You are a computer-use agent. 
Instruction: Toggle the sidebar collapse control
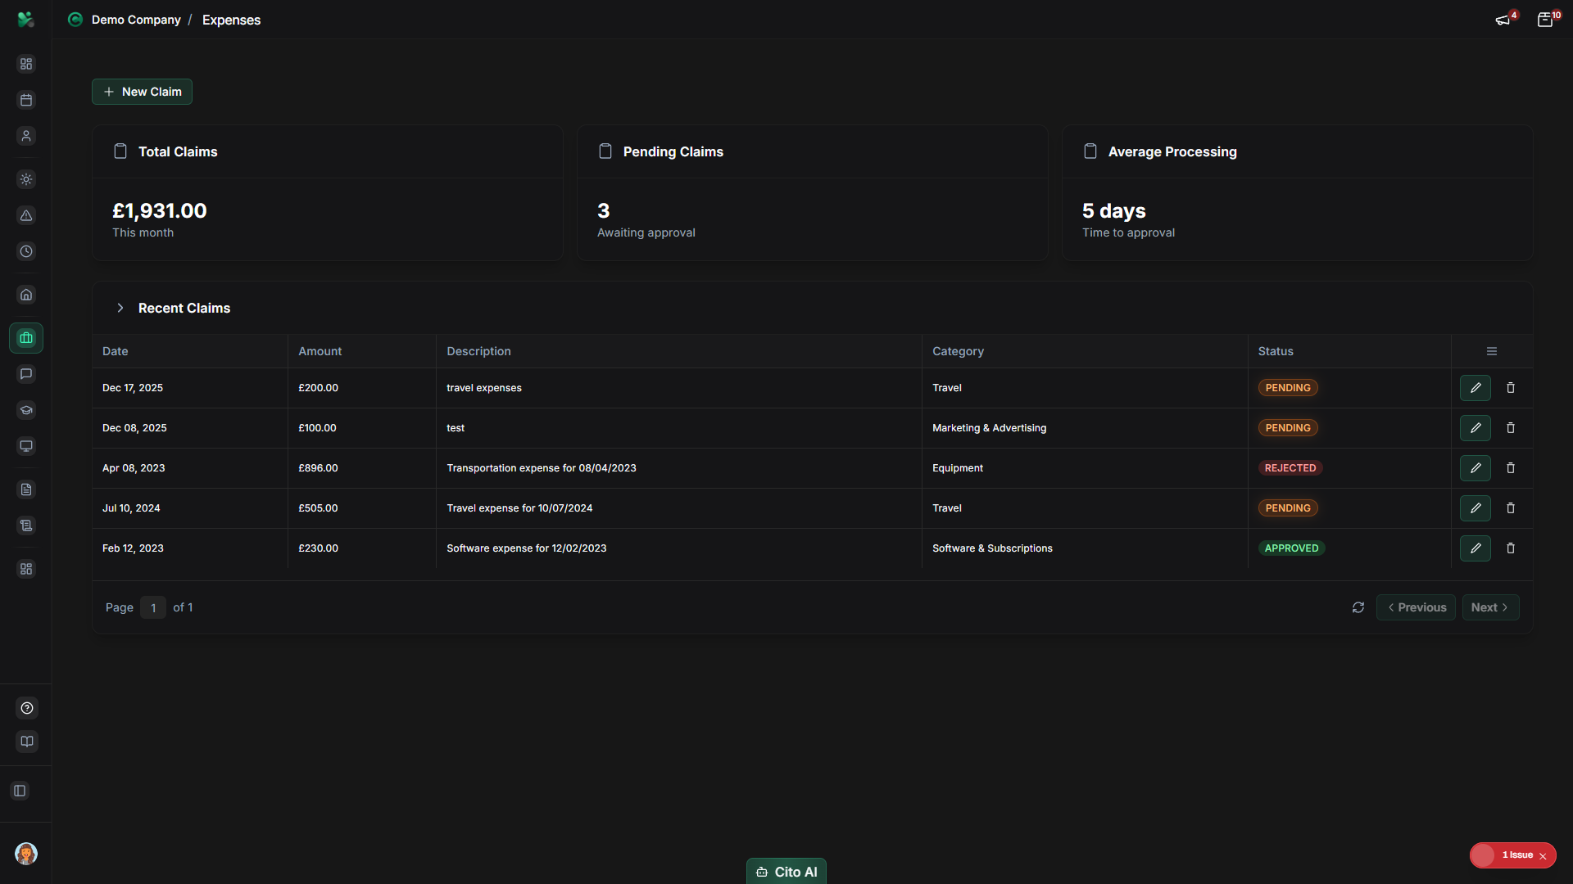tap(20, 791)
